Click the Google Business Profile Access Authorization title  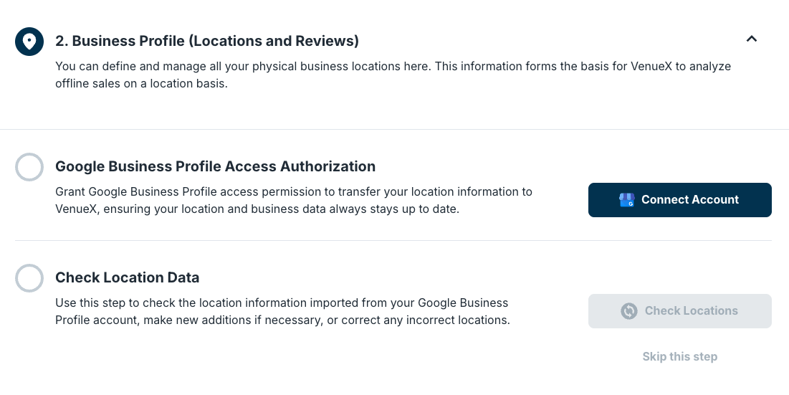coord(216,166)
